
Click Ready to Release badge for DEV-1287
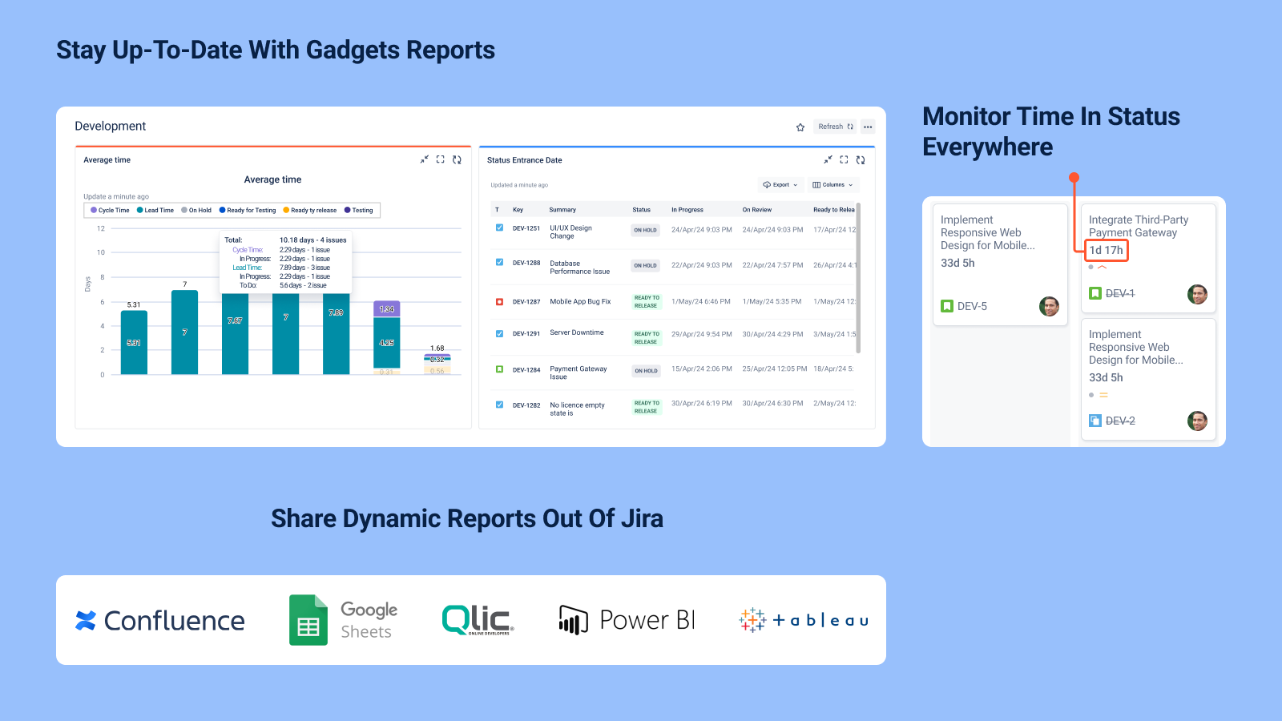point(647,302)
